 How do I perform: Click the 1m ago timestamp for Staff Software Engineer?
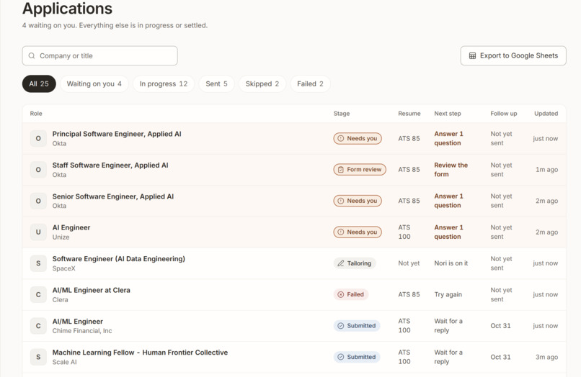(x=547, y=170)
